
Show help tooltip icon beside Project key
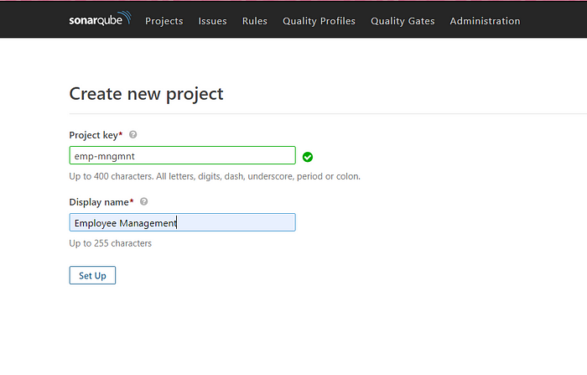tap(132, 134)
